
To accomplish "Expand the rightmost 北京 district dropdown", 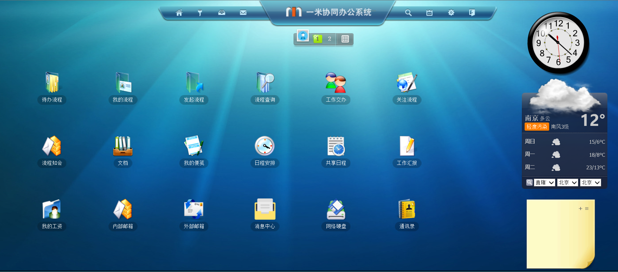I will pyautogui.click(x=590, y=183).
